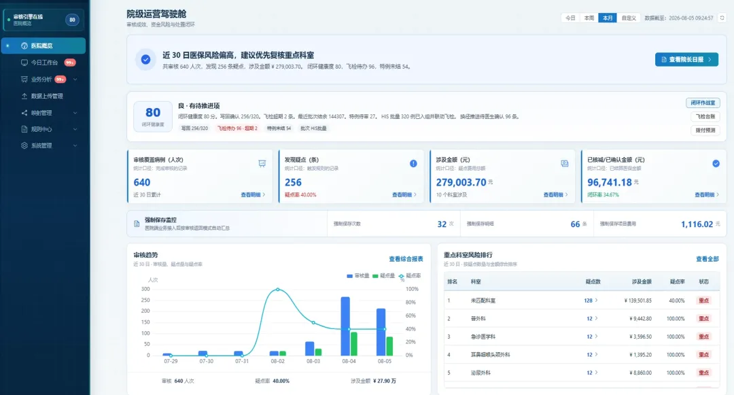Expand the 业务分析 submenu chevron
This screenshot has width=734, height=395.
(x=75, y=80)
